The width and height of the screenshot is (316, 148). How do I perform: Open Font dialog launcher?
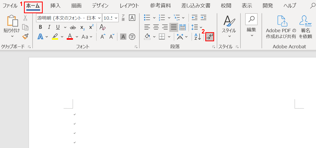(x=136, y=47)
